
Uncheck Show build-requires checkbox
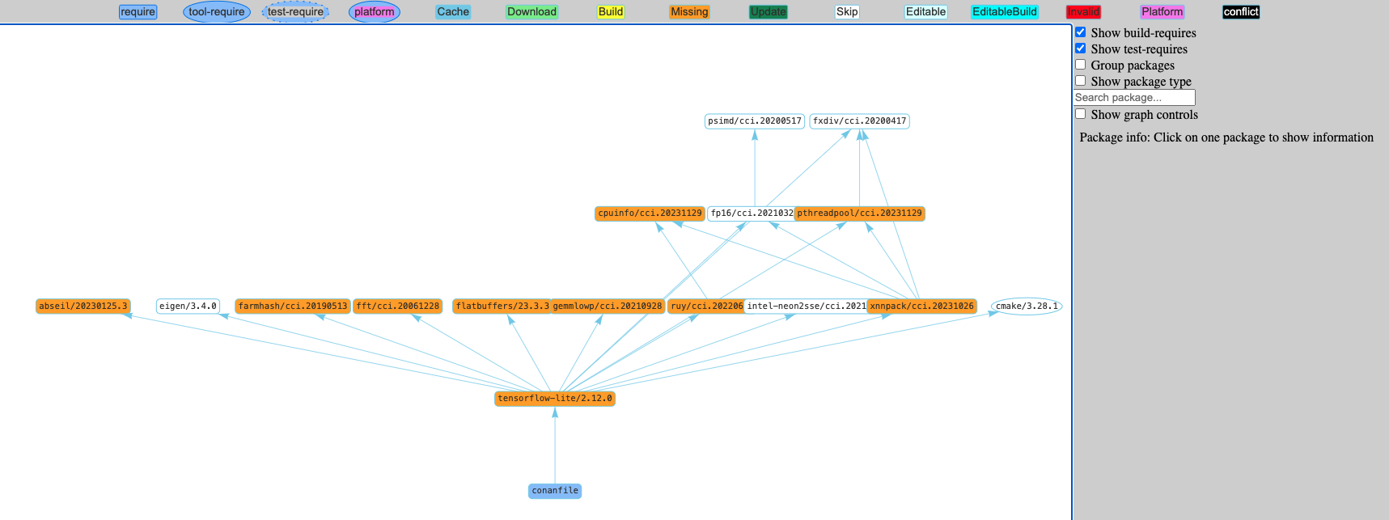1081,32
